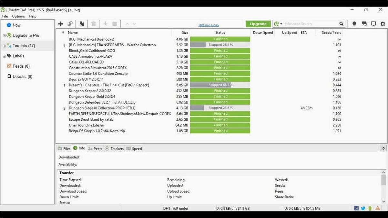The height and width of the screenshot is (218, 388).
Task: Expand the Upgrade to Pro tree node
Action: pyautogui.click(x=4, y=36)
